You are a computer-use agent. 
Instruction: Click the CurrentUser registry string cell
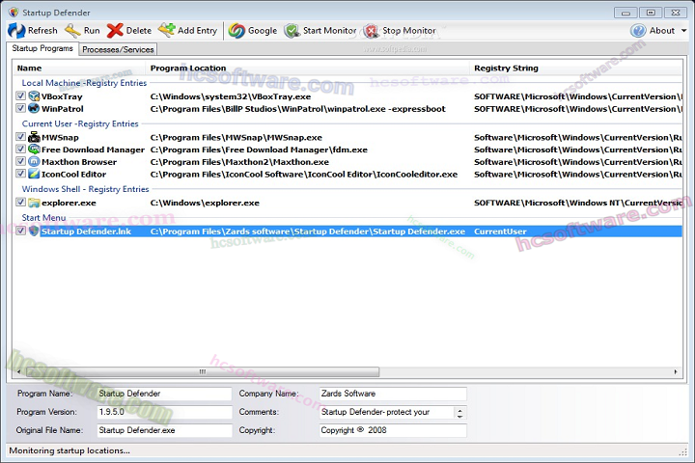(x=500, y=231)
